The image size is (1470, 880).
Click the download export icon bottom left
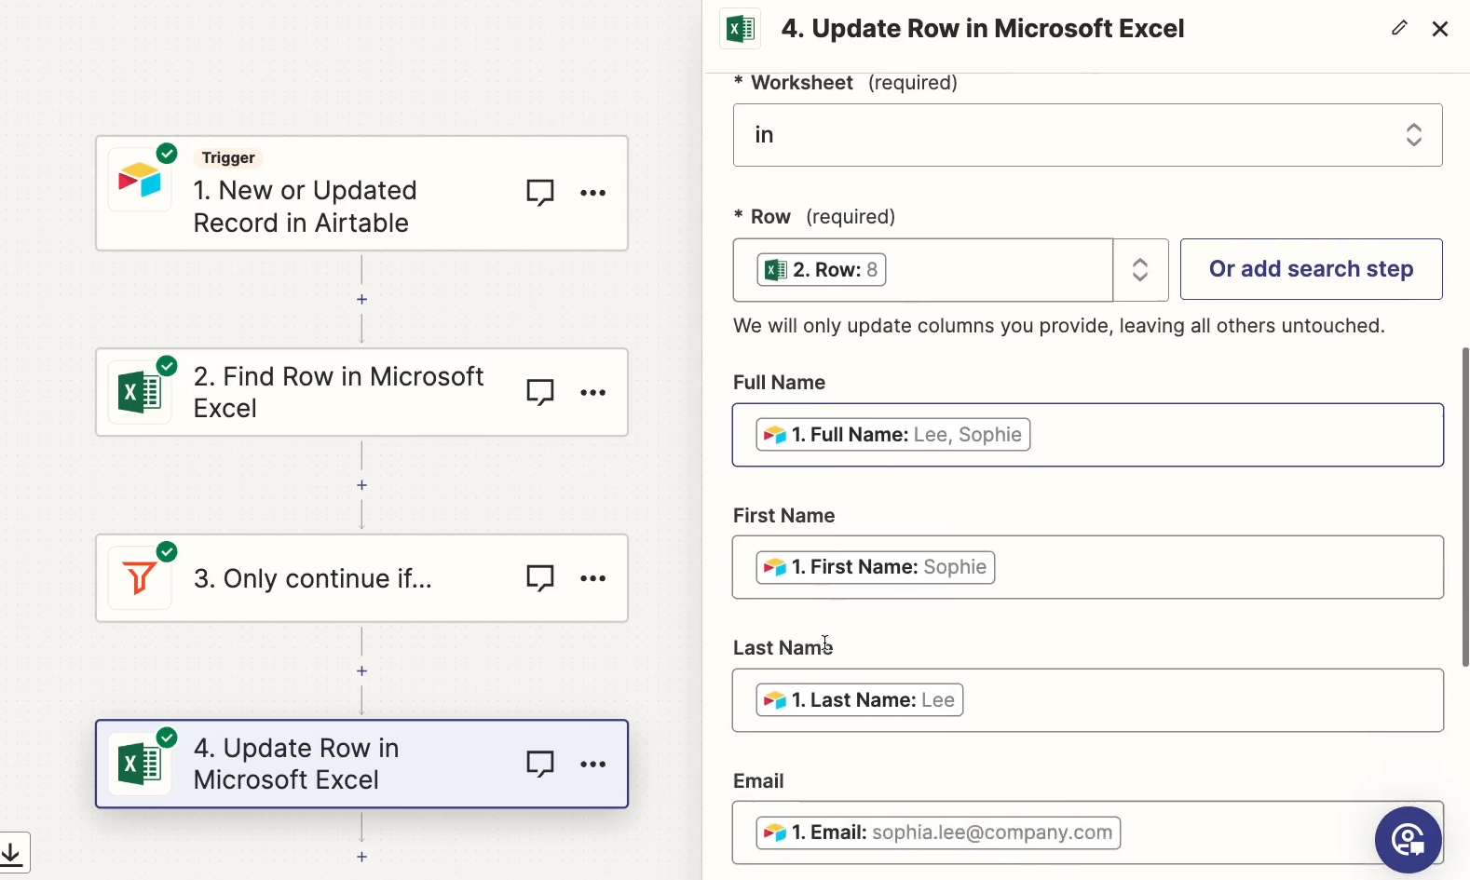tap(12, 852)
